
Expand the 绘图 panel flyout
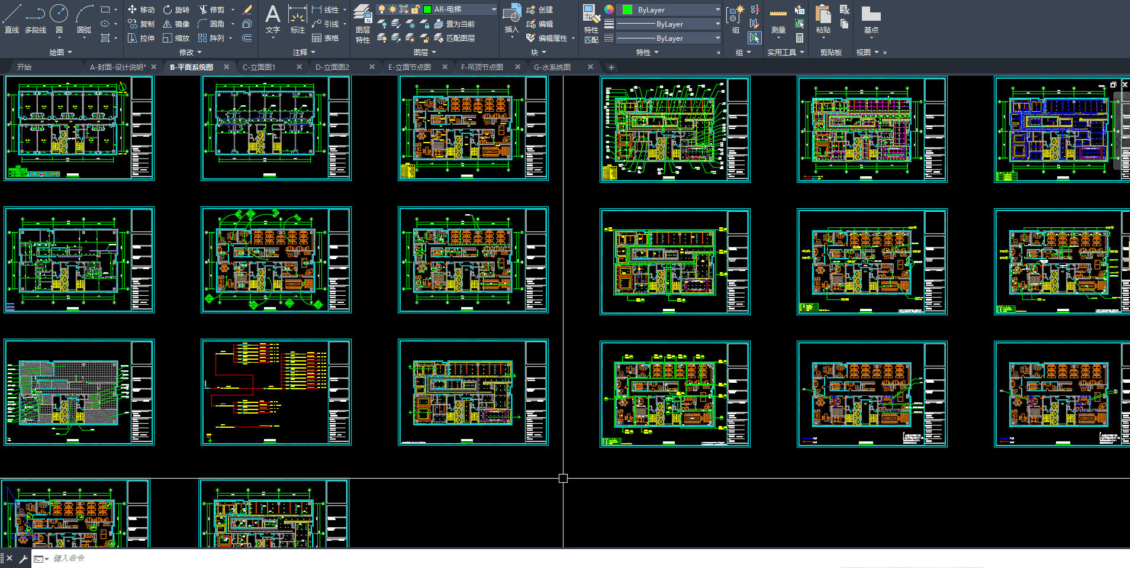coord(60,53)
